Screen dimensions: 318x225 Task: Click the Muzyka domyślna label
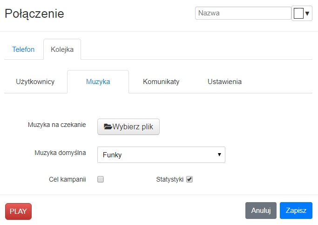[x=60, y=153]
